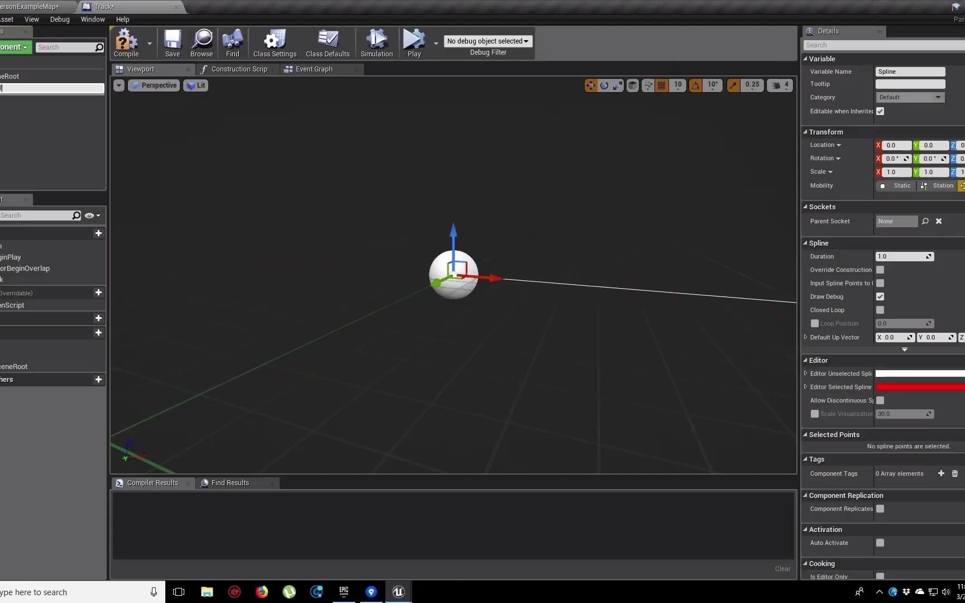Clear the compiler results output

point(782,568)
